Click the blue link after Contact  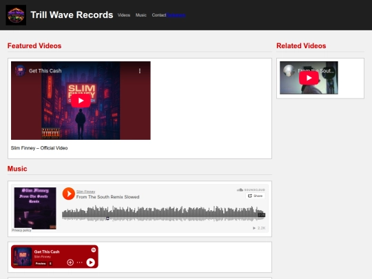(x=176, y=15)
